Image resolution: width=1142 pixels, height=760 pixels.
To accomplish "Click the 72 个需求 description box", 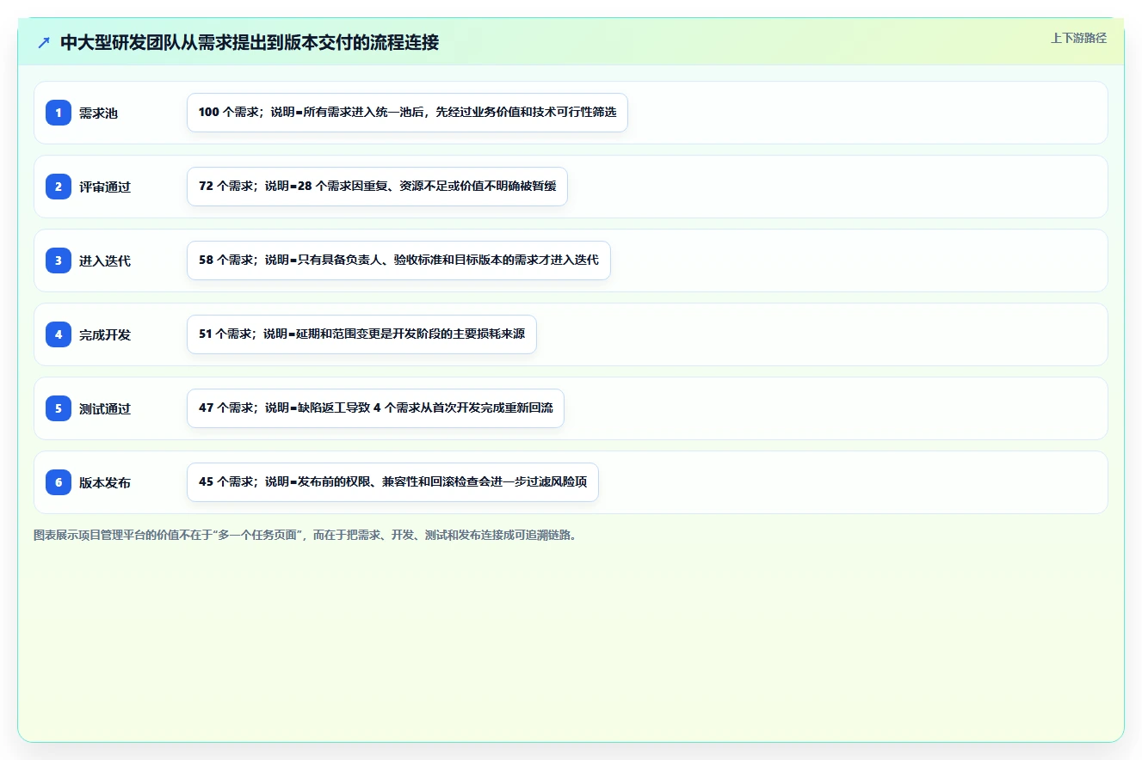I will click(377, 187).
